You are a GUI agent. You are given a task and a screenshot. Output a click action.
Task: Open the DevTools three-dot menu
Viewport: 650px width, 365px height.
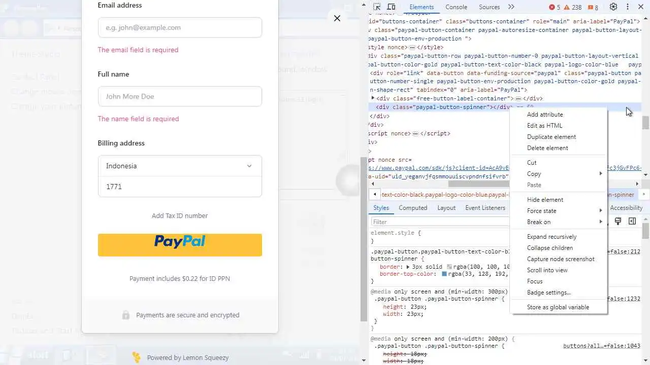[x=628, y=7]
